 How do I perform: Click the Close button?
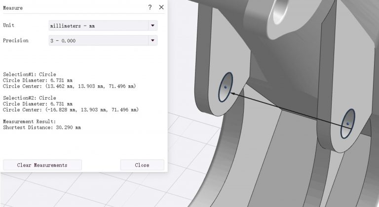pos(142,165)
